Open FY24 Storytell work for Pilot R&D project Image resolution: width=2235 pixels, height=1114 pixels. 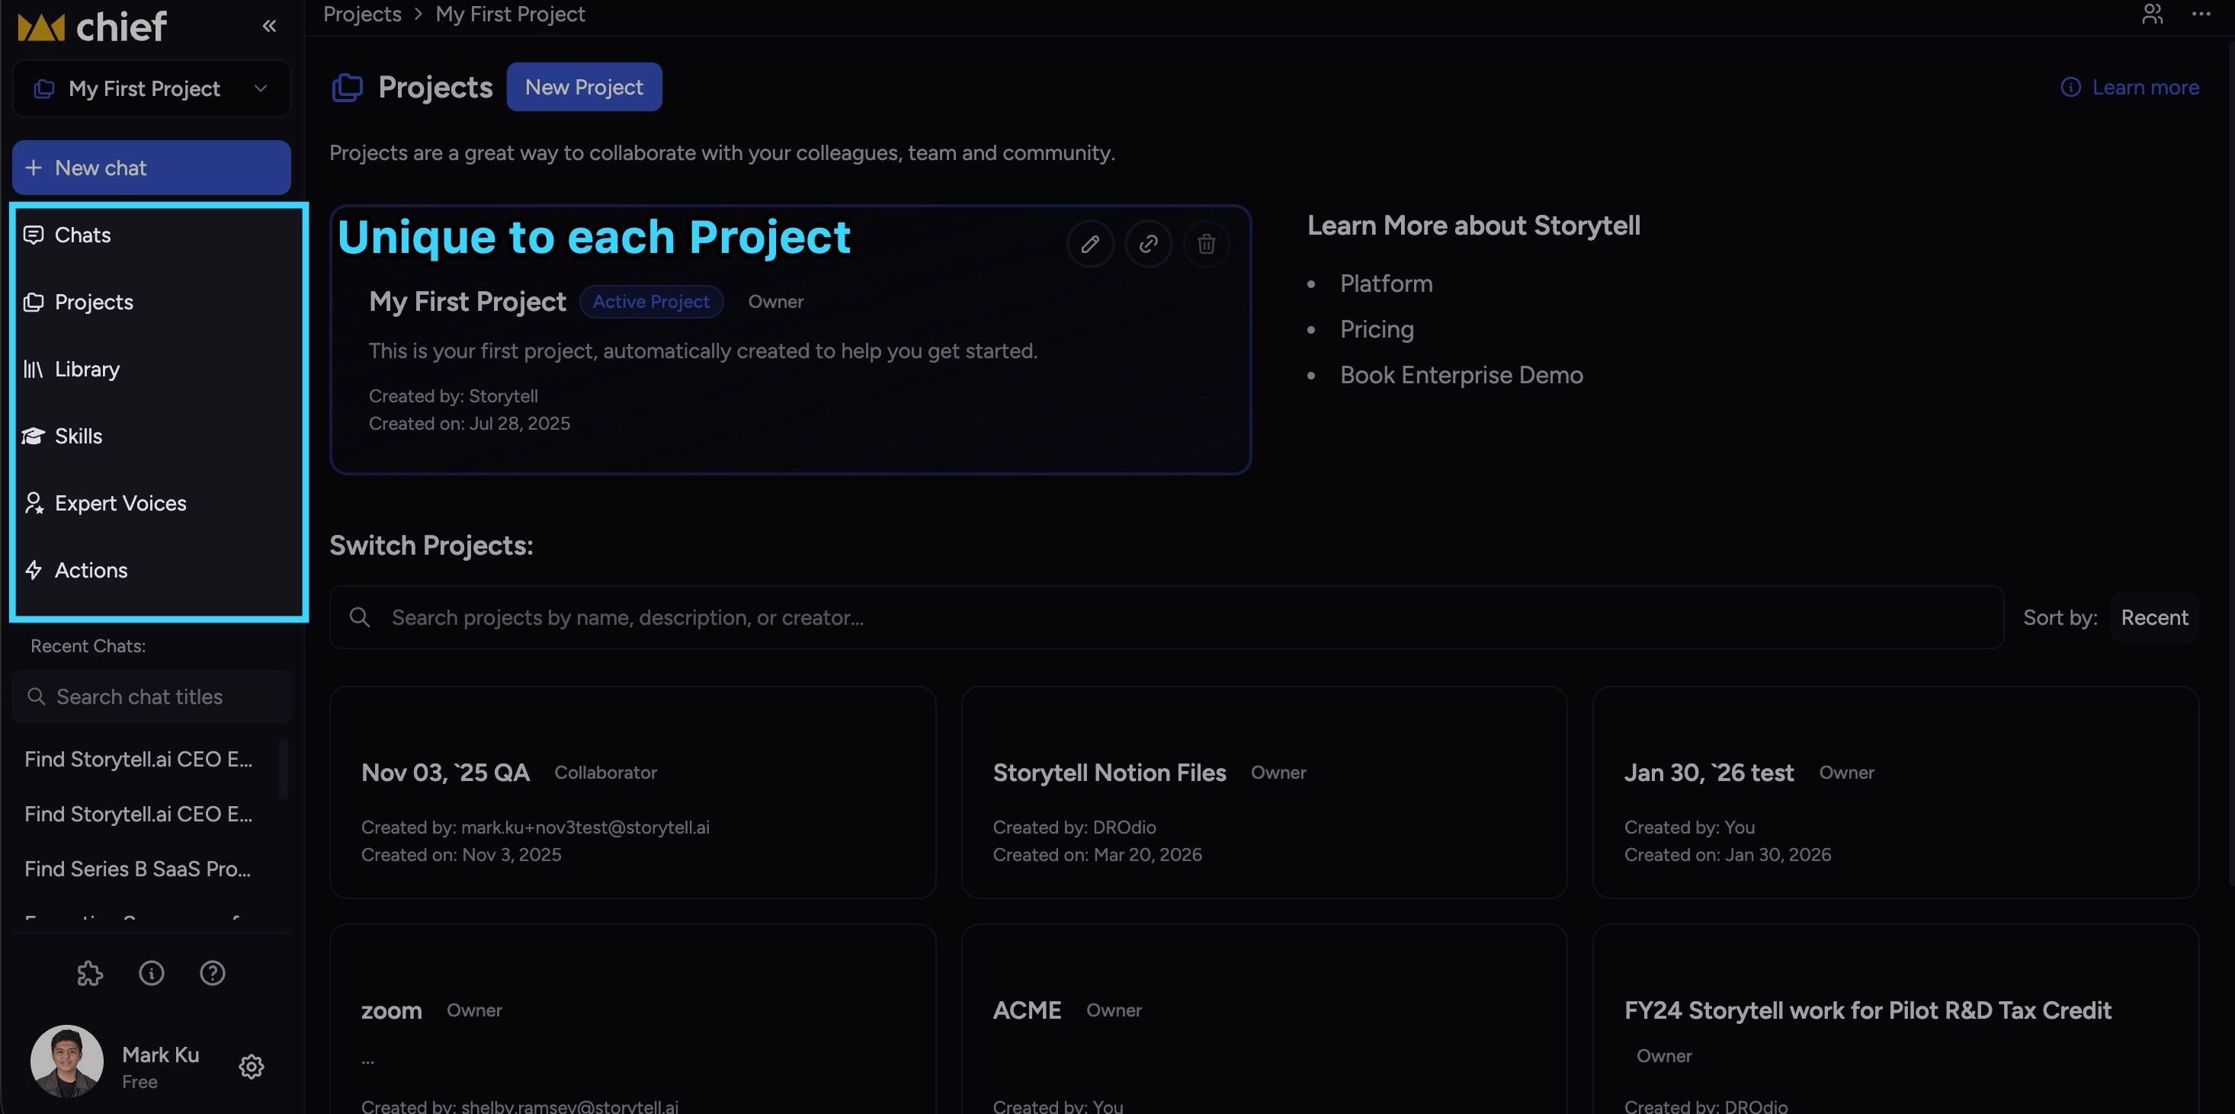(x=1896, y=1019)
